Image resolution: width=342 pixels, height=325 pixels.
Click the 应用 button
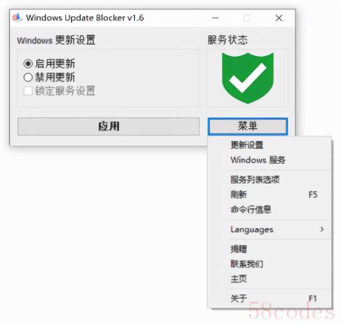[x=109, y=126]
